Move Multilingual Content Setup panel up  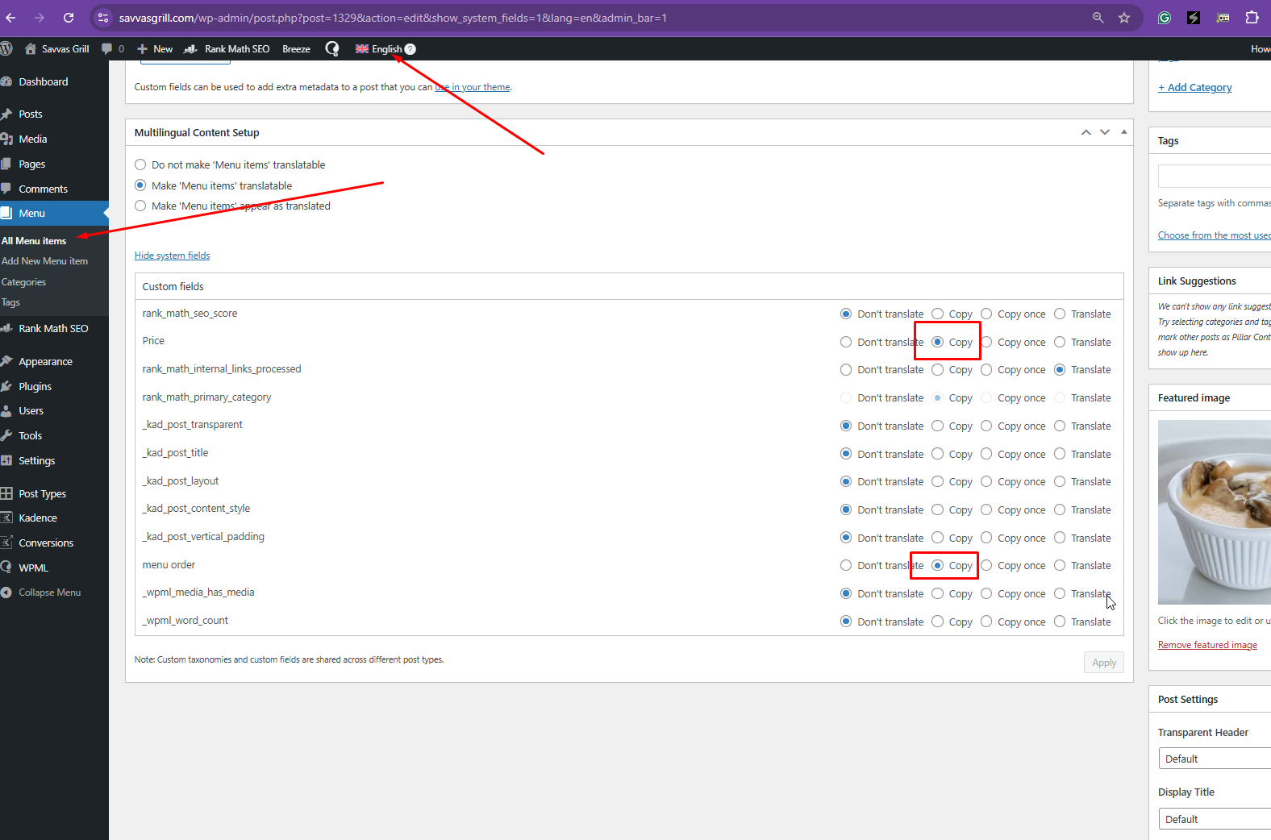pyautogui.click(x=1086, y=132)
